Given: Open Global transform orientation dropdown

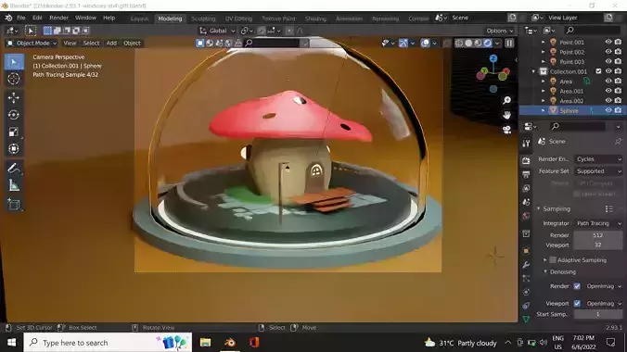Looking at the screenshot, I should pos(218,31).
